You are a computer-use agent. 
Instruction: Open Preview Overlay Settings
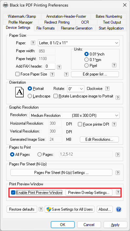coord(89,192)
